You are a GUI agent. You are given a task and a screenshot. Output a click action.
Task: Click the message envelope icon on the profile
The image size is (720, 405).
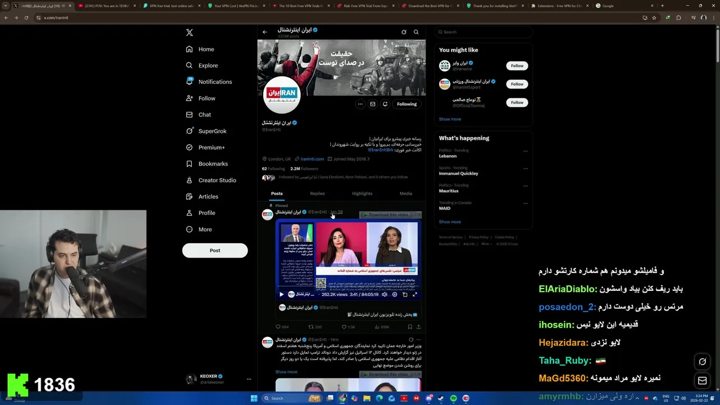point(372,104)
